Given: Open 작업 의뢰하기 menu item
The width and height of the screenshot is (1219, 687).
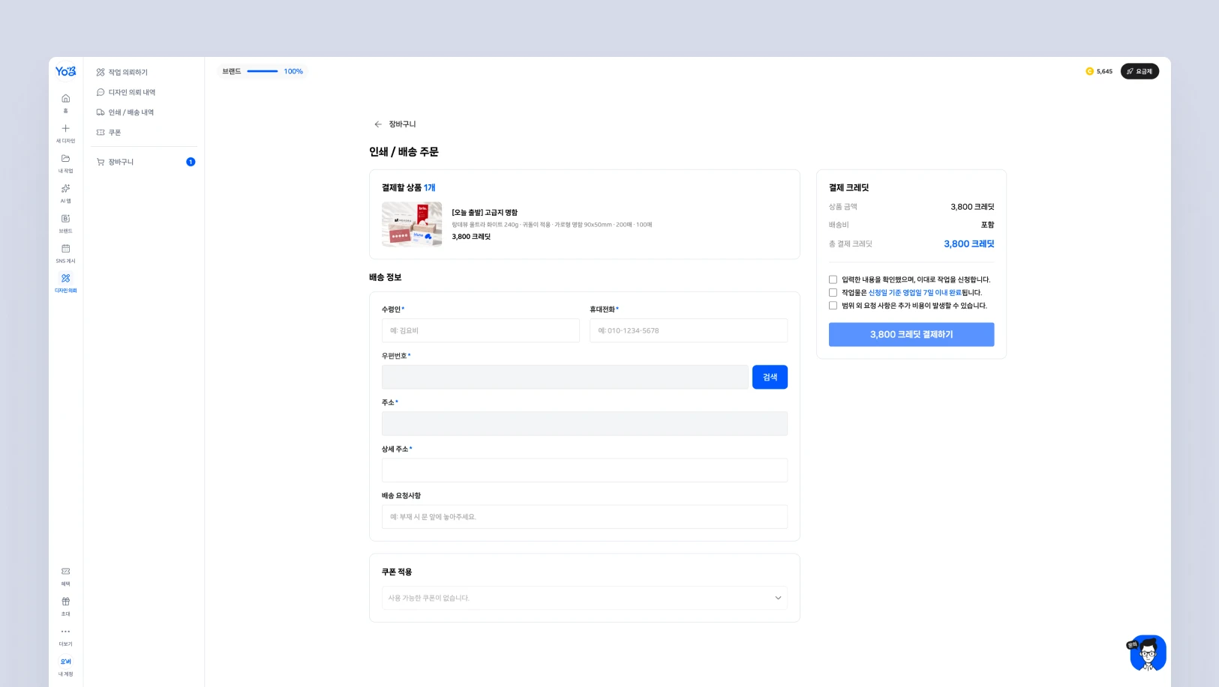Looking at the screenshot, I should coord(122,73).
